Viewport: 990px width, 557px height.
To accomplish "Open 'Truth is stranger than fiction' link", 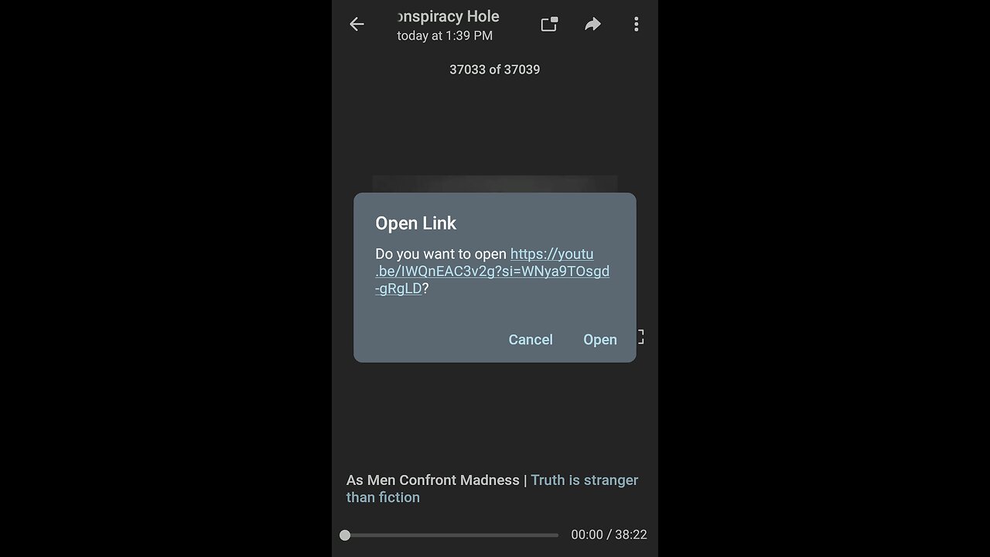I will click(492, 488).
